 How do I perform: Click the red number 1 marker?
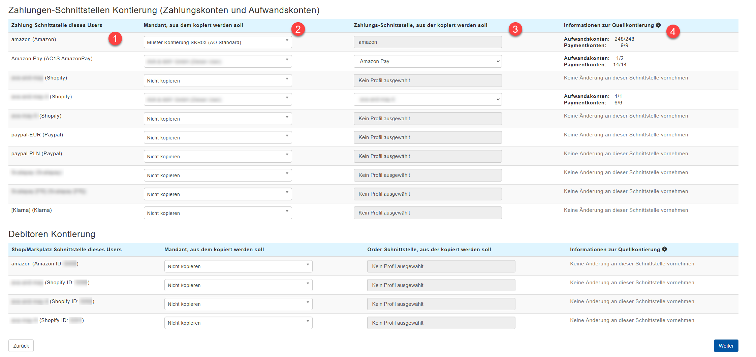[x=115, y=39]
